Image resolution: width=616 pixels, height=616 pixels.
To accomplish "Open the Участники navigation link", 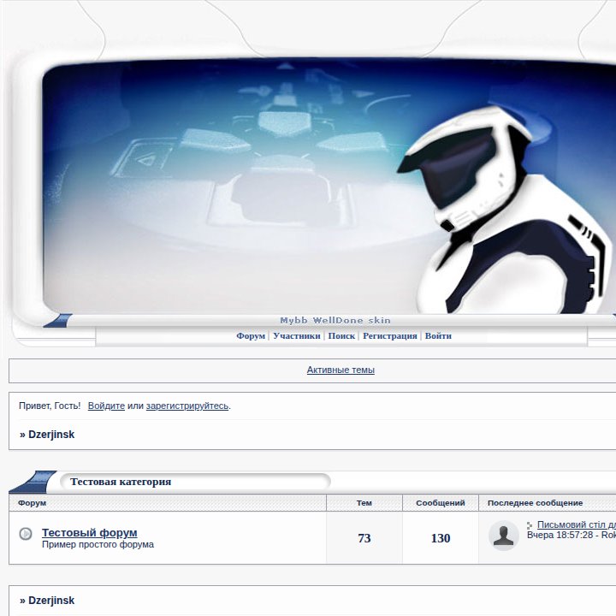I will (297, 336).
